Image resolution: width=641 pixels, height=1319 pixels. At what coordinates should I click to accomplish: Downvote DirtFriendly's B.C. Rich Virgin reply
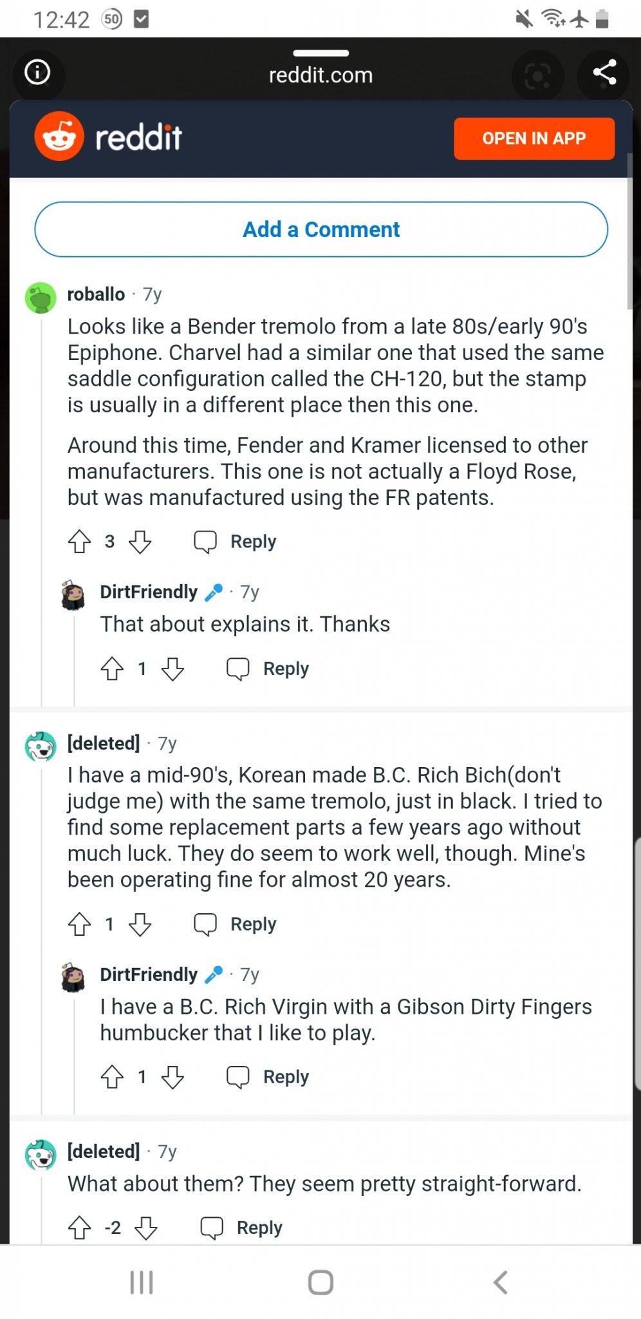coord(172,1077)
